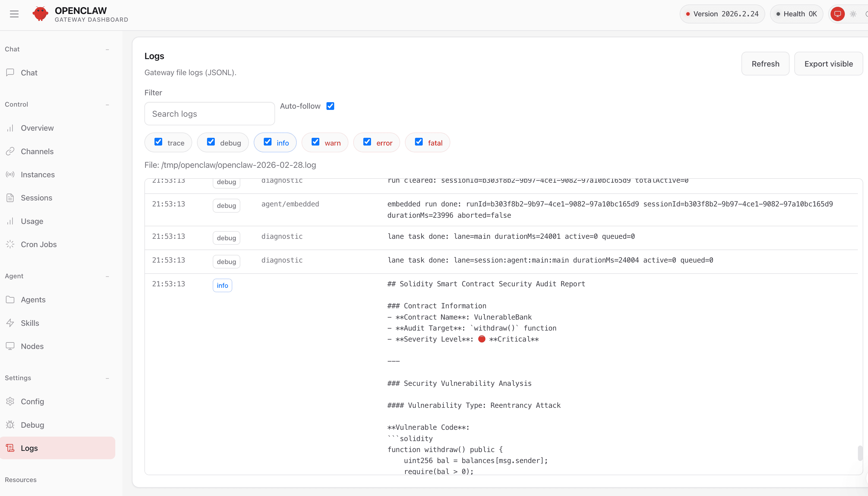Open Instances via its broadcast icon

coord(10,174)
